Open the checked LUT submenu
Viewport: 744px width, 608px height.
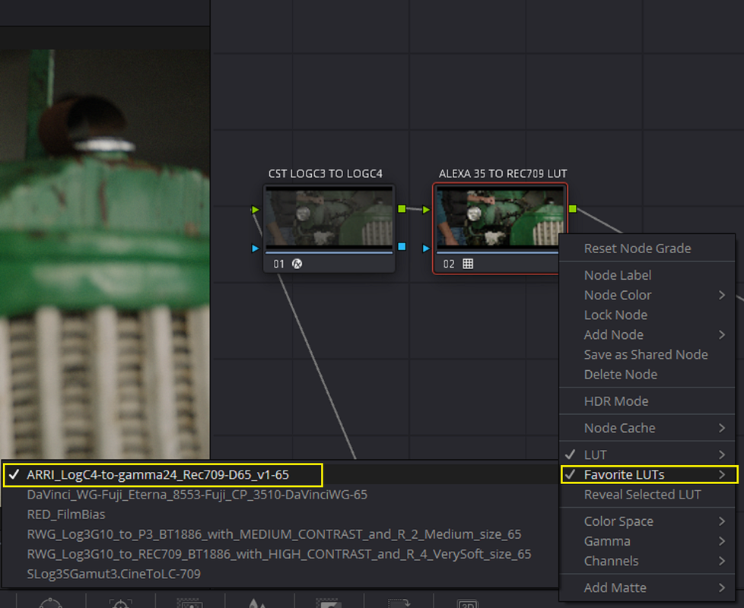click(647, 455)
